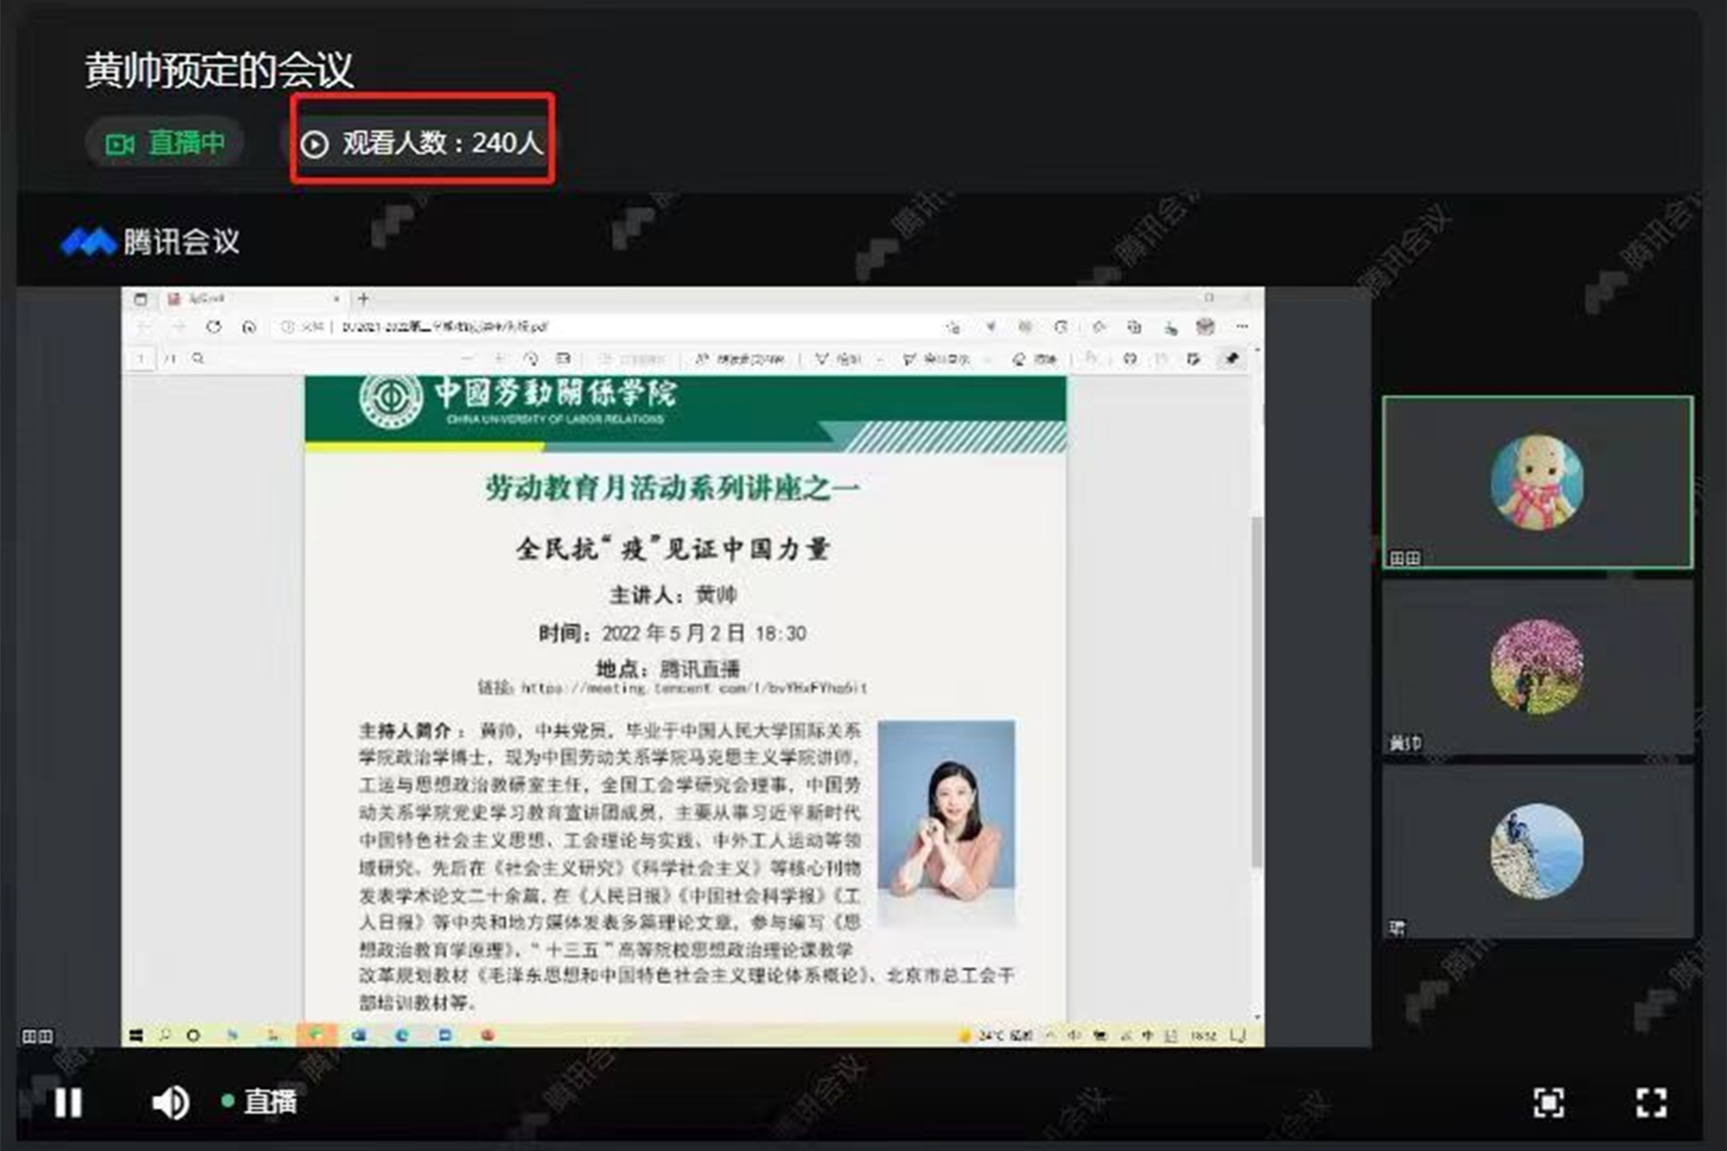Click the taskbar notification center icon
1727x1151 pixels.
click(1238, 1035)
